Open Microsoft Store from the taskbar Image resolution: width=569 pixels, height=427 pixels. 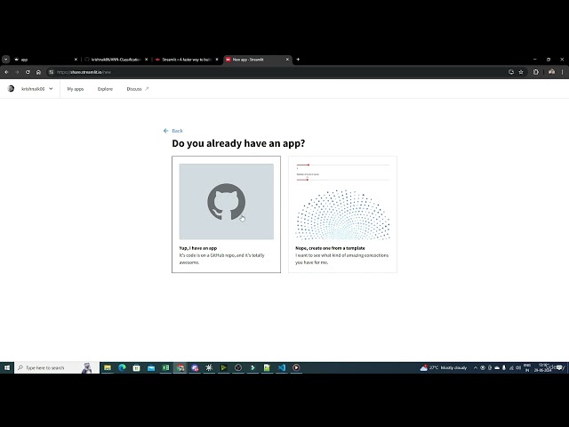136,367
